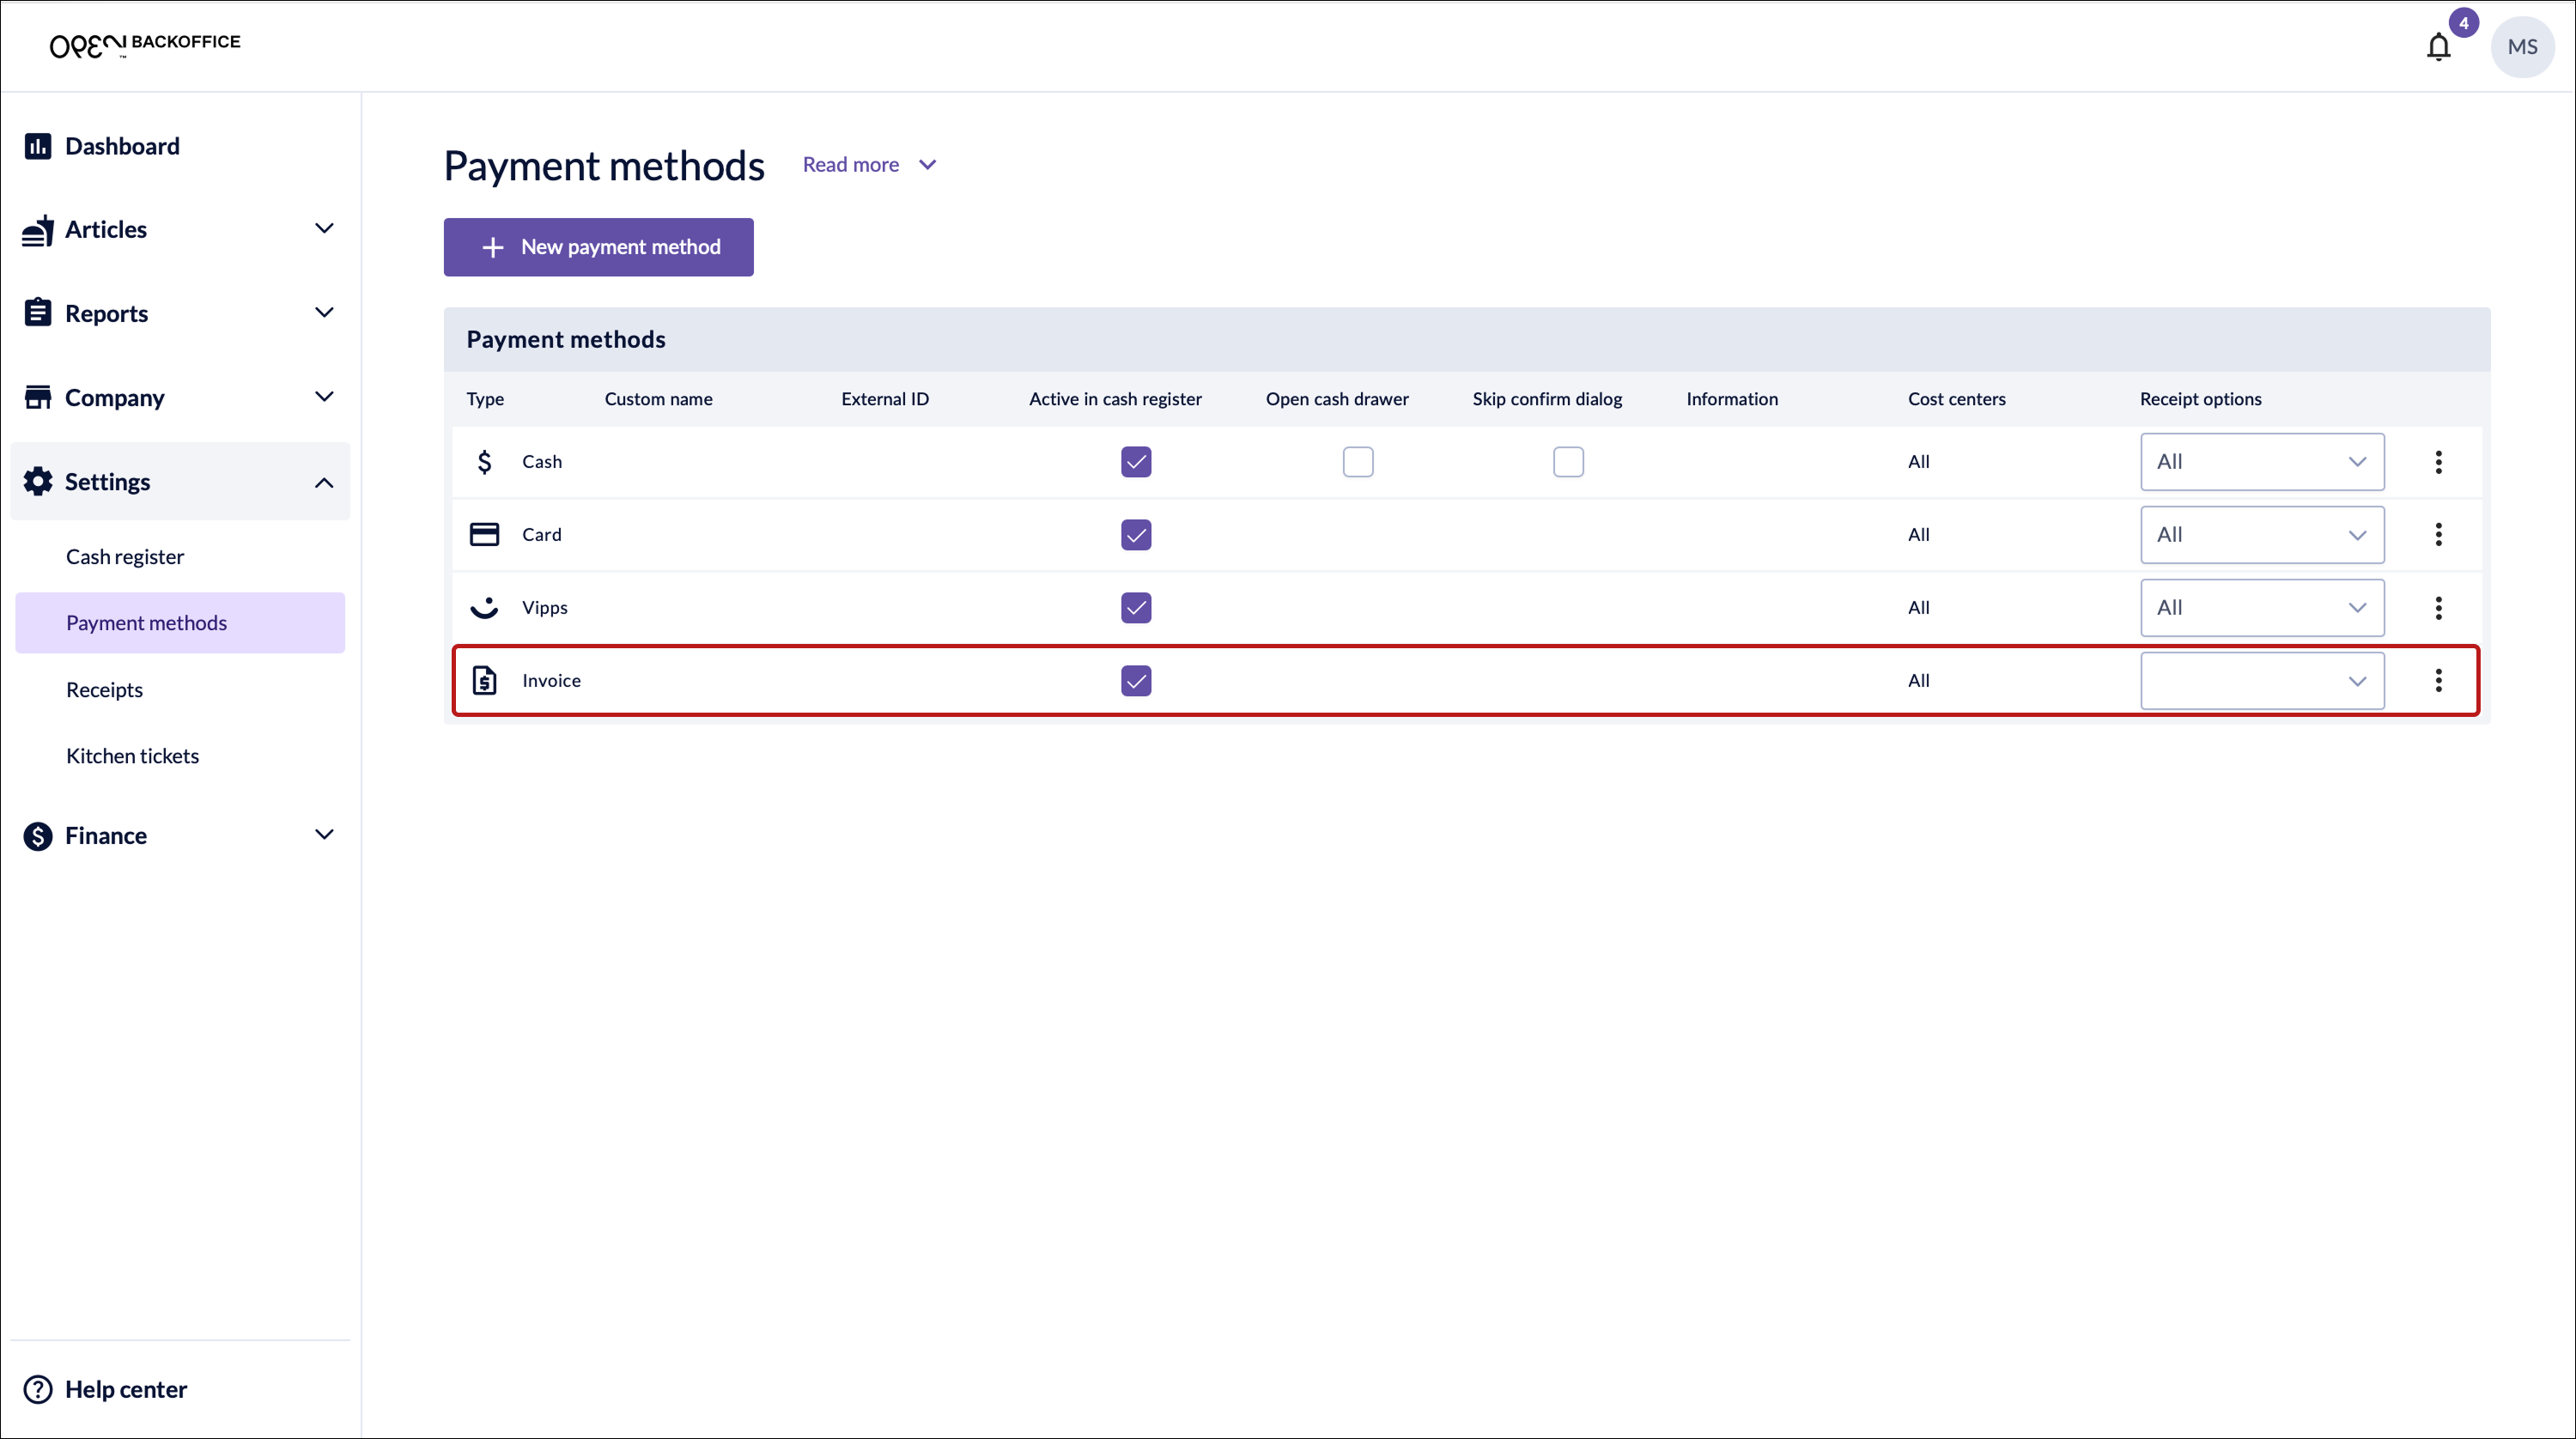Click the Dashboard chart icon
Screen dimensions: 2576x1439
(x=38, y=146)
